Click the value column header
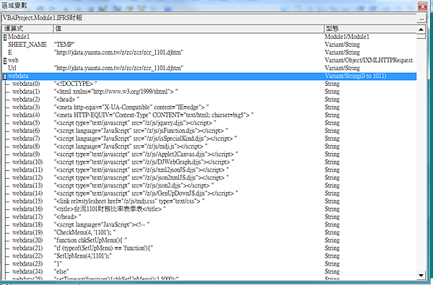 pos(188,28)
